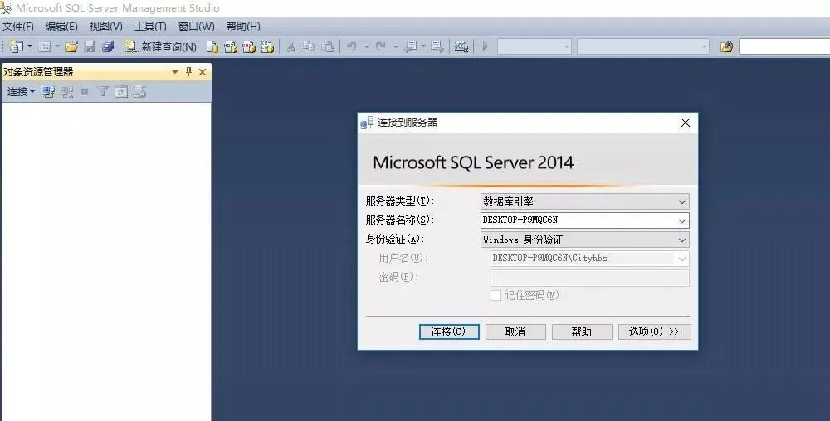Image resolution: width=830 pixels, height=421 pixels.
Task: Open the 连接 dropdown in Object Explorer
Action: point(21,92)
